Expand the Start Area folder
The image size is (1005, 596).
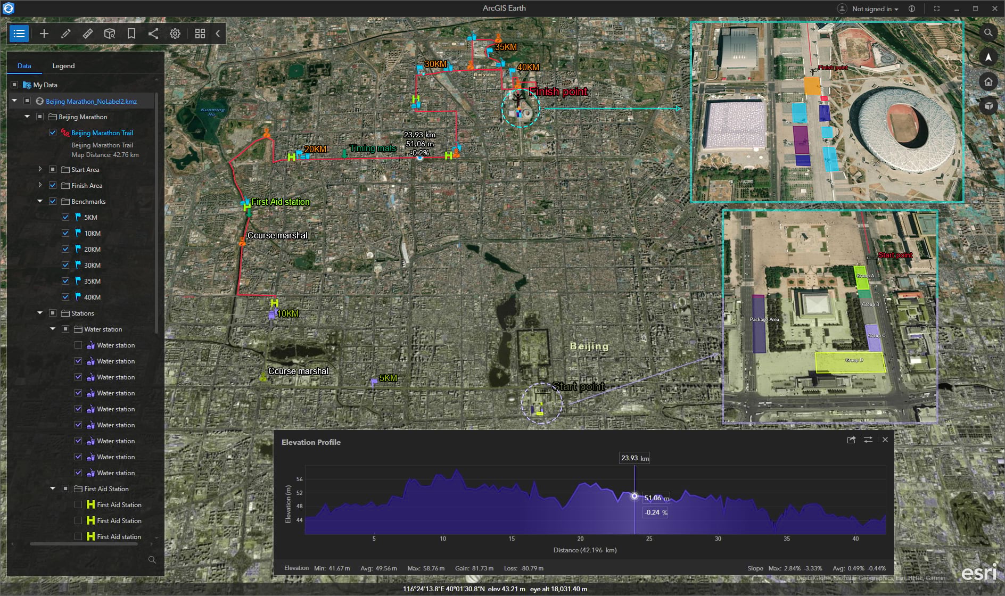pyautogui.click(x=40, y=169)
